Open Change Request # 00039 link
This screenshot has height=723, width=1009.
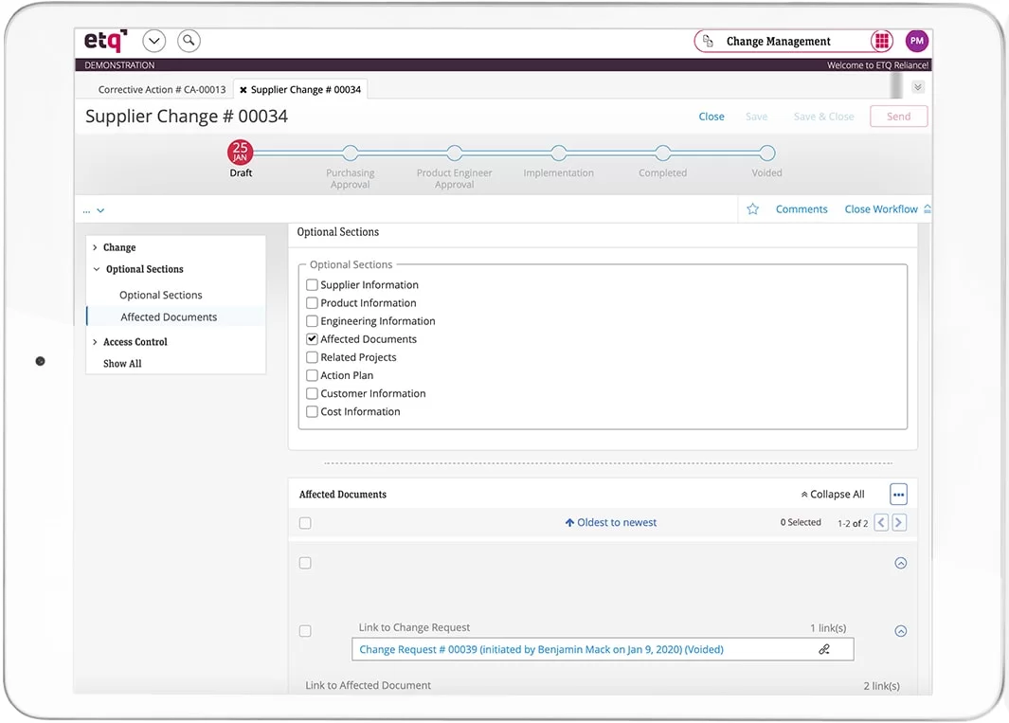tap(541, 649)
